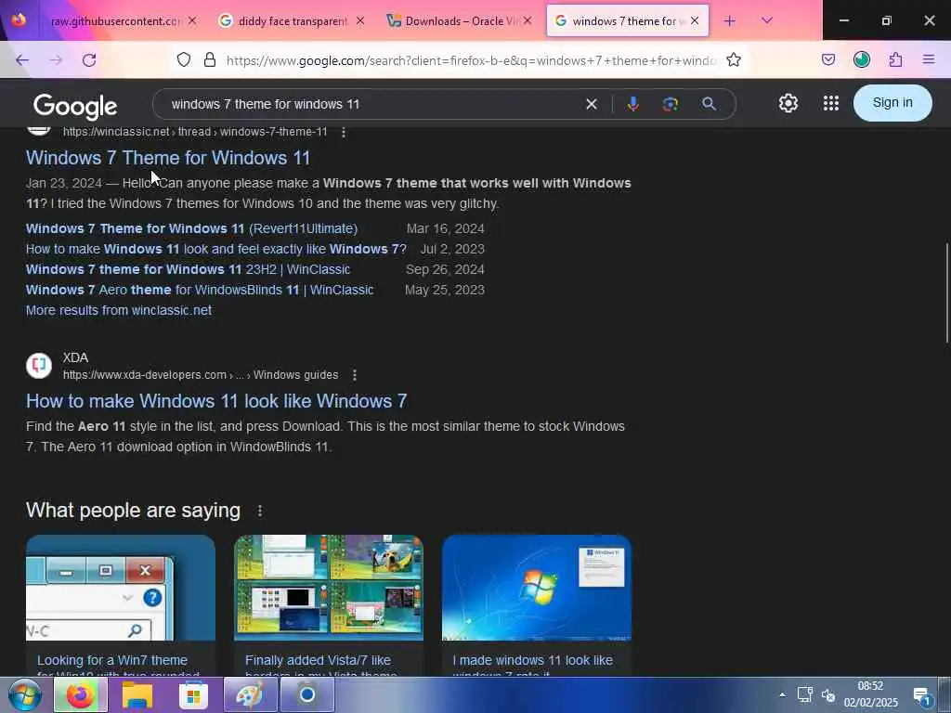The height and width of the screenshot is (713, 951).
Task: Close the Downloads Oracle VirtualBox tab
Action: point(528,20)
